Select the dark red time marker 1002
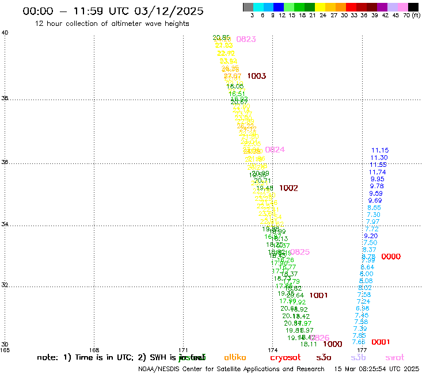This screenshot has width=426, height=374. 288,188
